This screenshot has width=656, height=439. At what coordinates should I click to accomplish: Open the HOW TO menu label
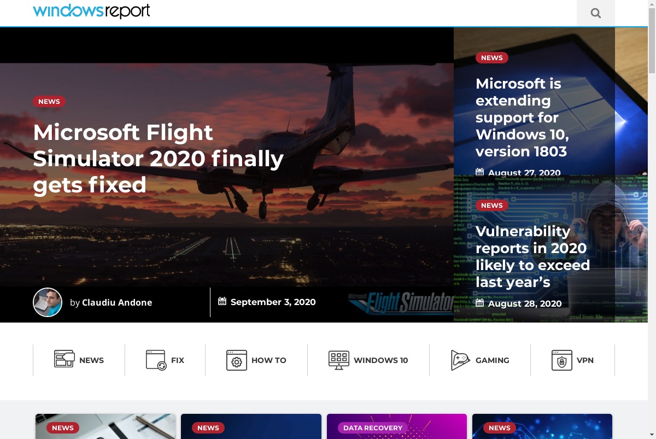pyautogui.click(x=269, y=360)
